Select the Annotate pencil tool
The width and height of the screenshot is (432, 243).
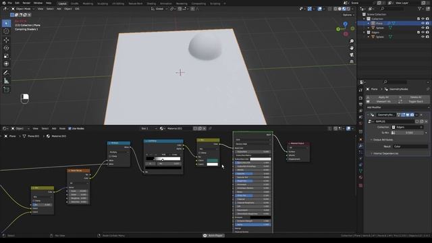(6, 73)
